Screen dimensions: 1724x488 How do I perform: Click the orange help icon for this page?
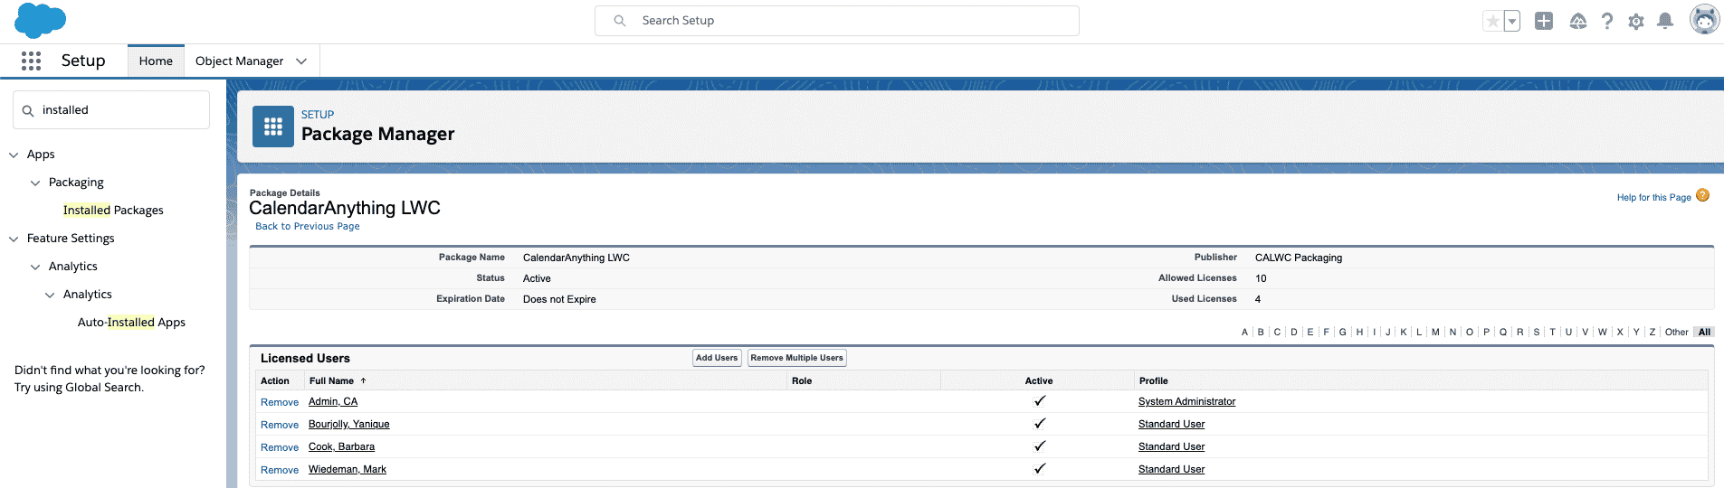pyautogui.click(x=1702, y=195)
